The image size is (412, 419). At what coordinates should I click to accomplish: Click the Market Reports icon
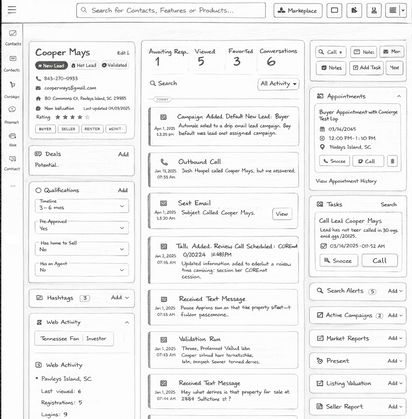[x=320, y=338]
